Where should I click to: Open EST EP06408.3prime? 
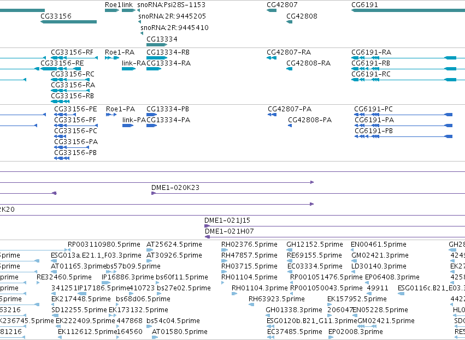[x=392, y=277]
